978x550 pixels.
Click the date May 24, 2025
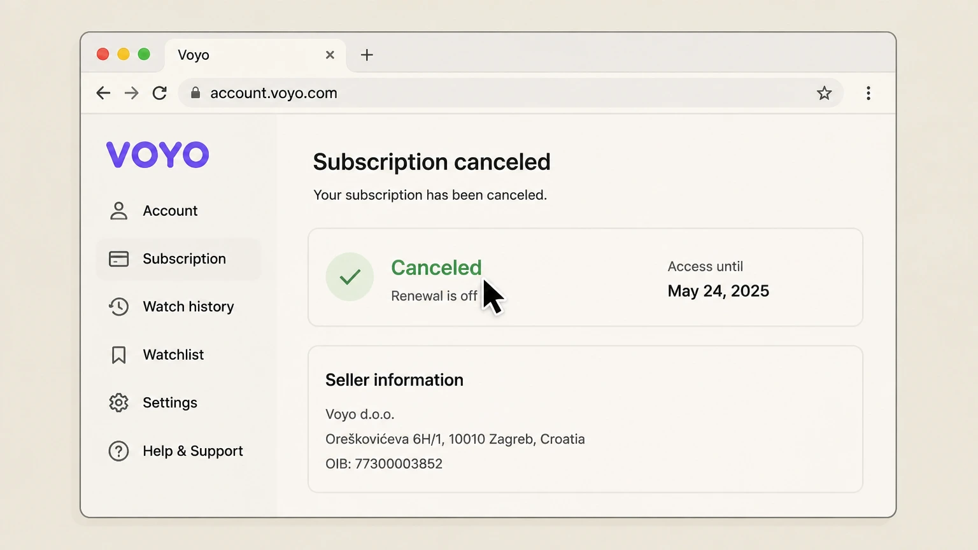(718, 291)
